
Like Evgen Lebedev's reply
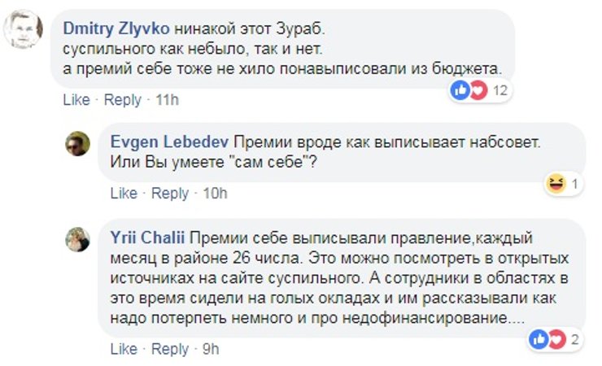point(123,194)
